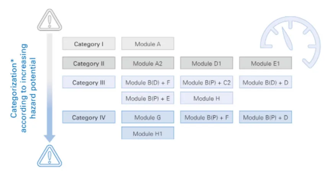The image size is (331, 180).
Task: Click the pressure gauge dial icon
Action: coord(291,42)
